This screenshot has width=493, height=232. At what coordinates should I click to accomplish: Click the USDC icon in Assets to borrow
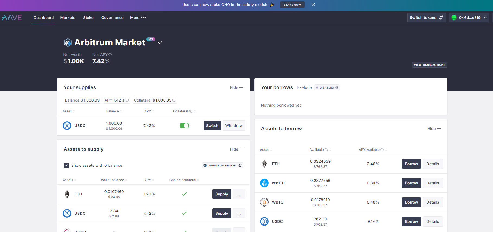tap(264, 221)
